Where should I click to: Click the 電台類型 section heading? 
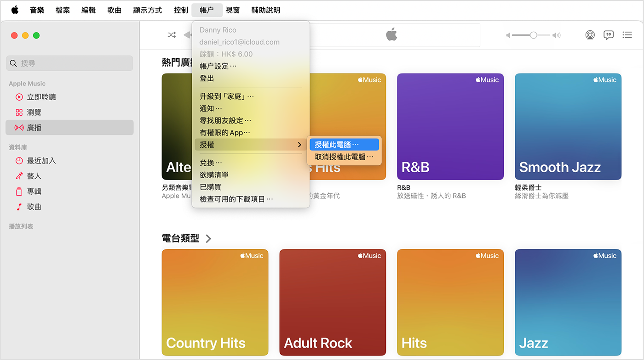(x=180, y=238)
